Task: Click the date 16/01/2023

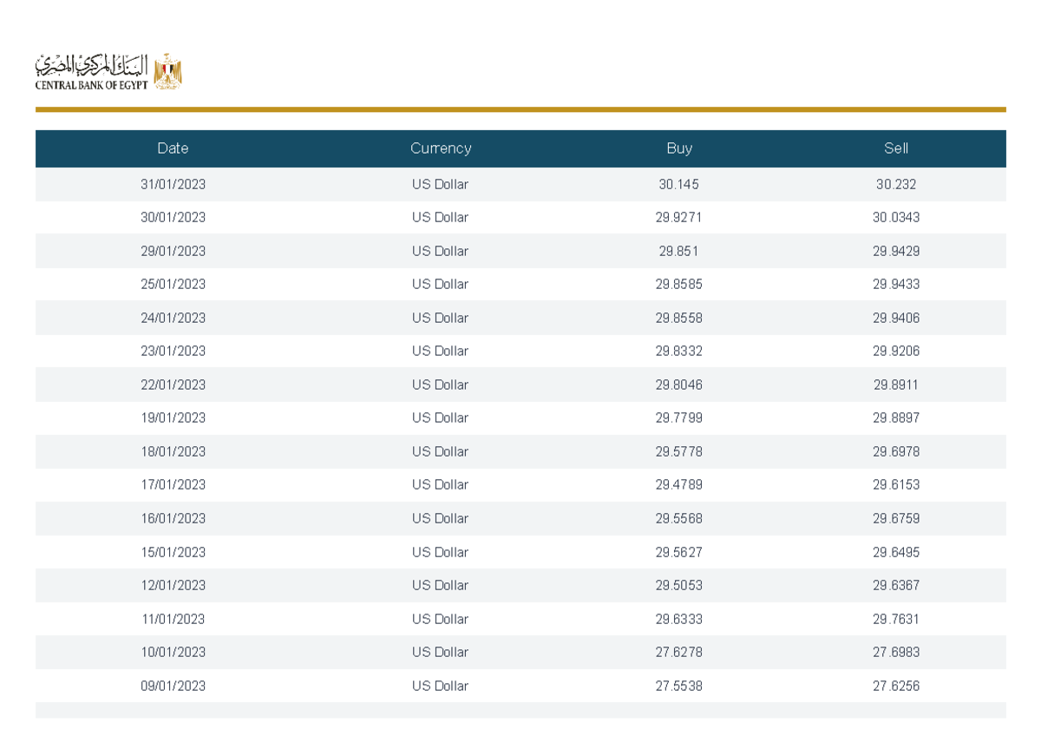Action: pos(173,519)
